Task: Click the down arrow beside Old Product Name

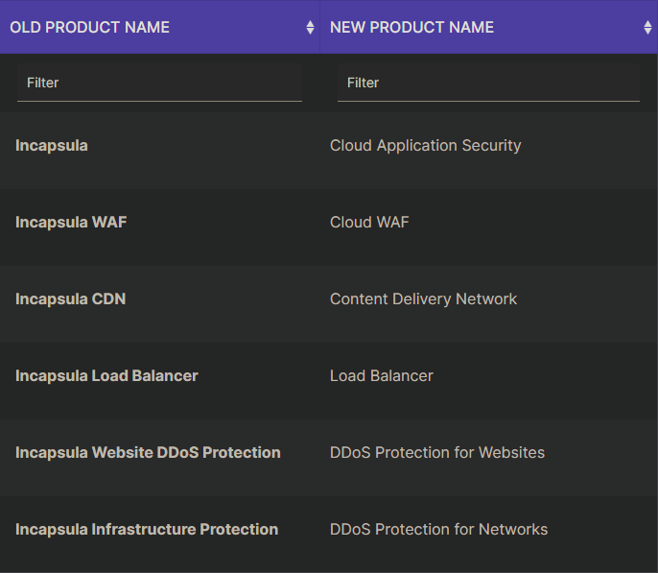Action: pos(310,32)
